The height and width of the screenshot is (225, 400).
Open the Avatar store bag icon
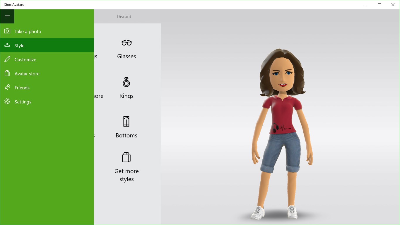7,73
